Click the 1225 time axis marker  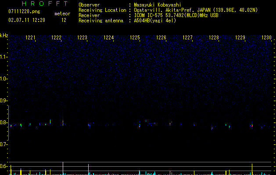pyautogui.click(x=135, y=38)
